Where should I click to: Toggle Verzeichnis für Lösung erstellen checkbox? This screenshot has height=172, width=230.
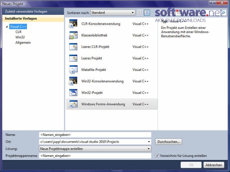pyautogui.click(x=157, y=155)
